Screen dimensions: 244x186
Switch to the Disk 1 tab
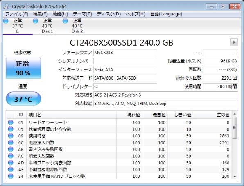[47, 26]
